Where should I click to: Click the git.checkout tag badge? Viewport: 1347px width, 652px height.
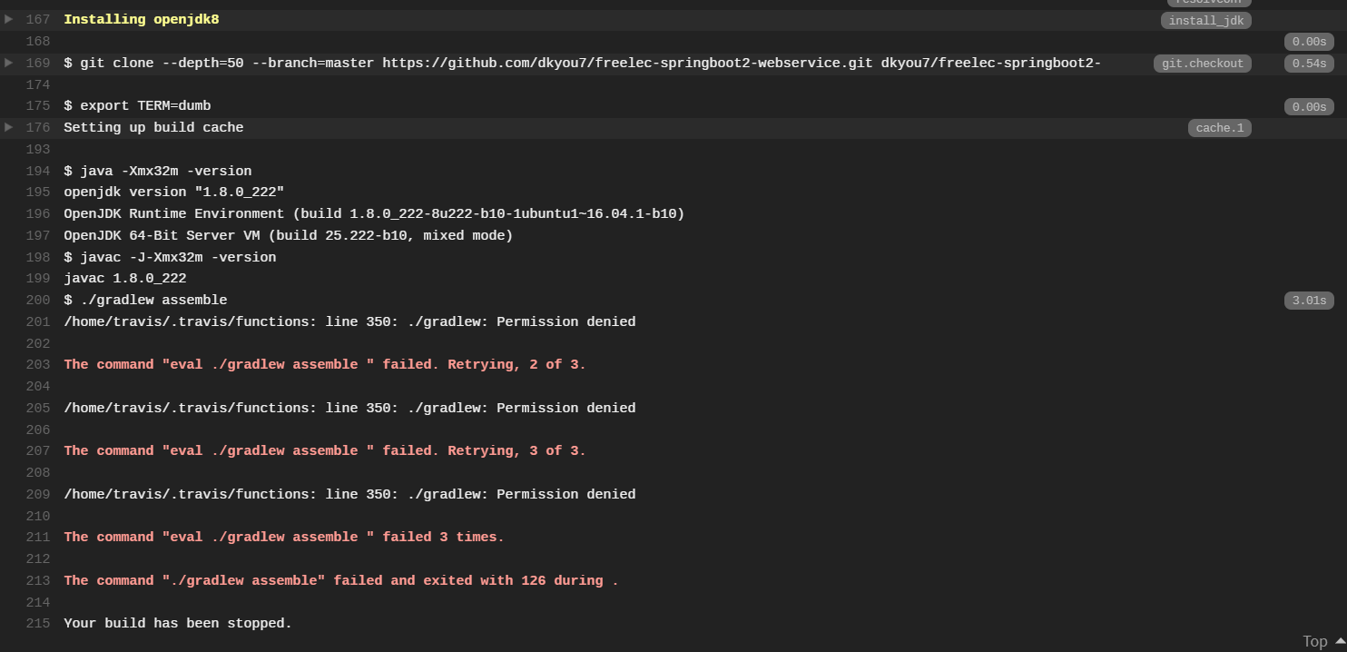click(x=1203, y=64)
